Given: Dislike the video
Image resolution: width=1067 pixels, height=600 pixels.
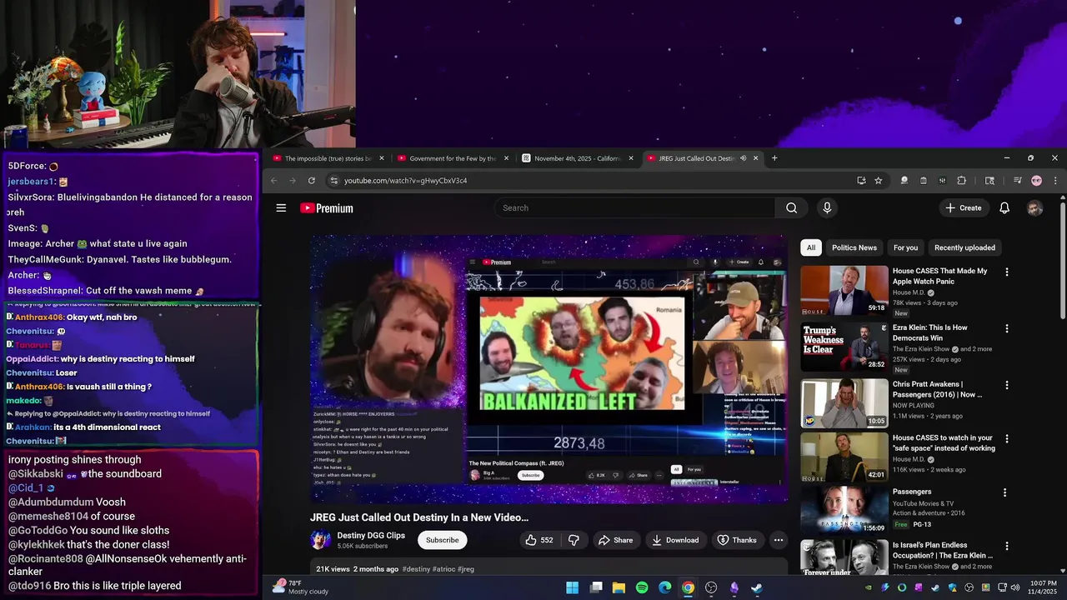Looking at the screenshot, I should click(x=574, y=540).
